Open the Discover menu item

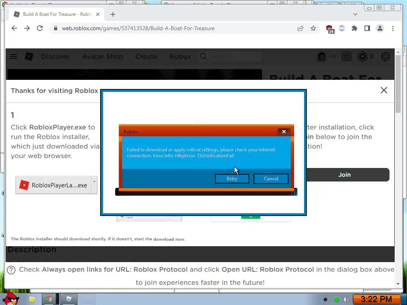pyautogui.click(x=55, y=56)
